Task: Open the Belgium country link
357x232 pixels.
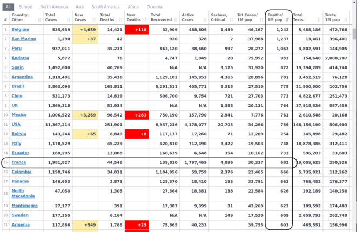Action: 21,29
